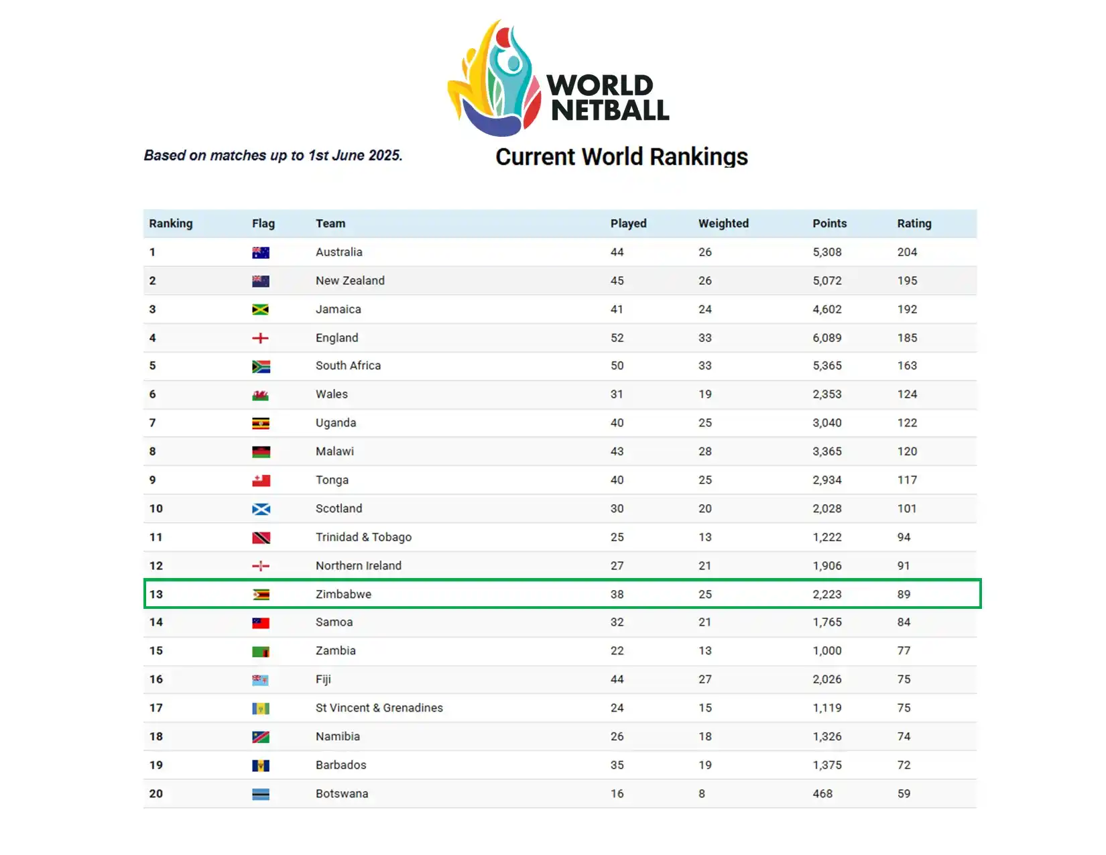Viewport: 1106px width, 855px height.
Task: Click the 'Based on matches' date note
Action: click(x=273, y=156)
